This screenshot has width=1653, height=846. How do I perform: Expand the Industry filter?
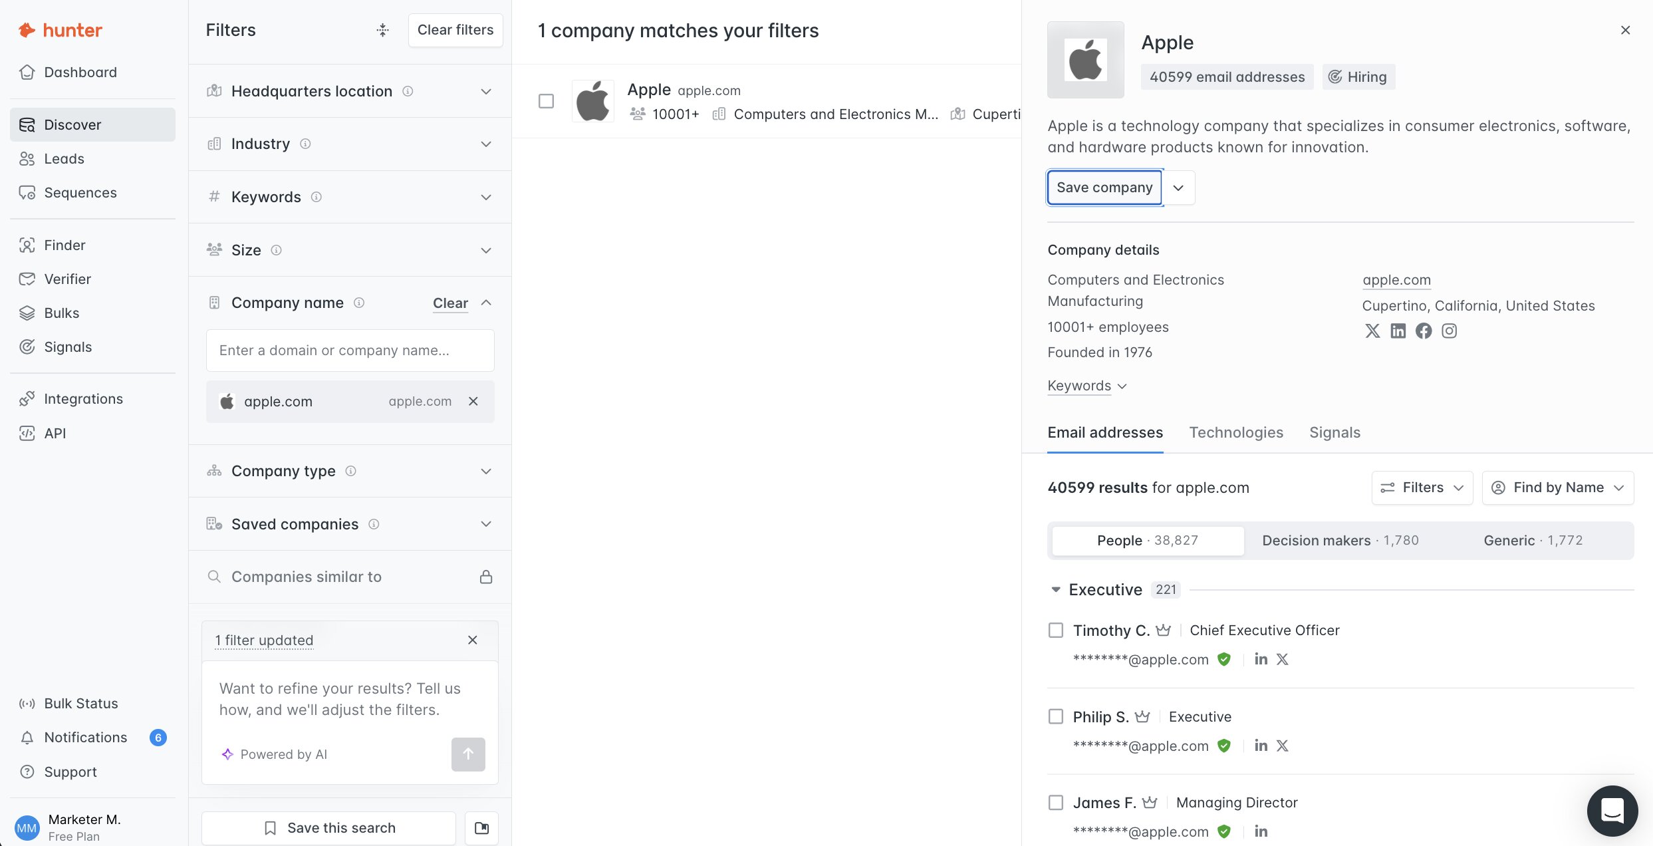coord(486,144)
